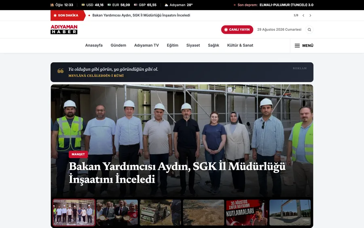Open the breaking news headline about SGK
The width and height of the screenshot is (364, 228).
(x=141, y=15)
